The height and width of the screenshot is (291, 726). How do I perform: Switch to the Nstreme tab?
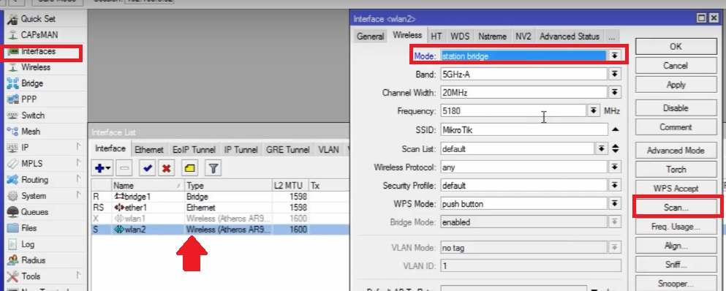point(493,36)
